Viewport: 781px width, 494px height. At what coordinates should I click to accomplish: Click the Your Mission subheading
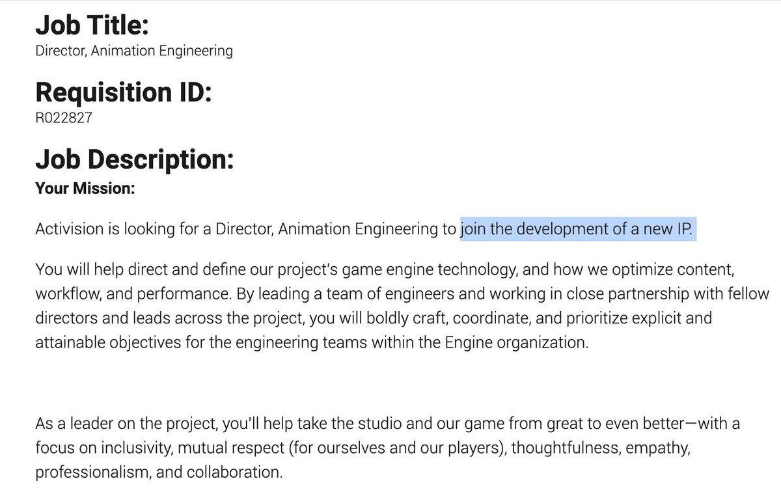coord(85,189)
